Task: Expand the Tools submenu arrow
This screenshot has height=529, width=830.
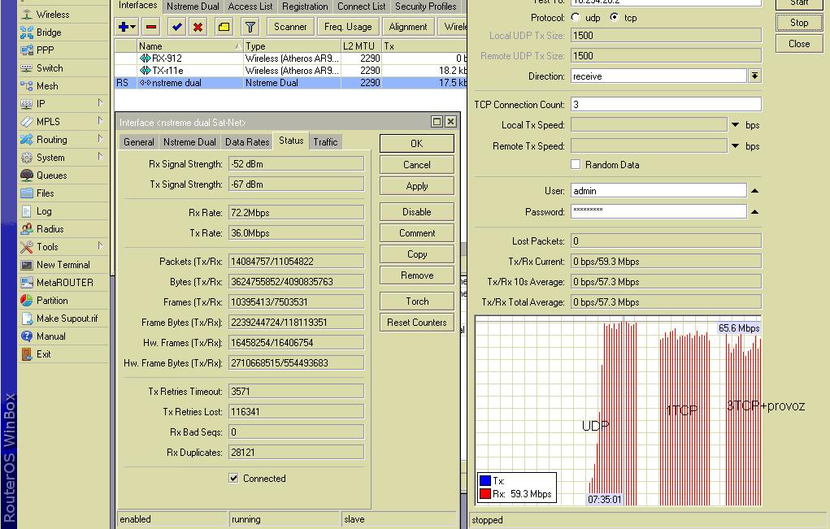Action: [x=100, y=246]
